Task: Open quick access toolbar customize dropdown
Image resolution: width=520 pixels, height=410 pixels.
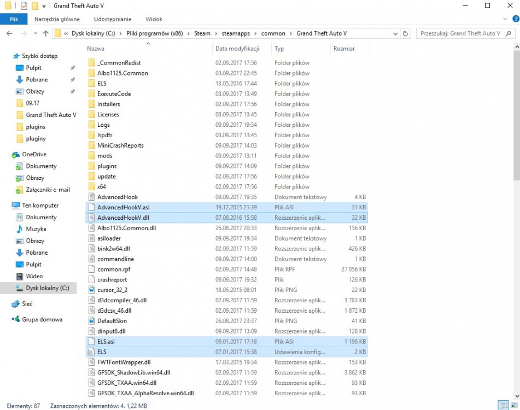Action: click(44, 6)
